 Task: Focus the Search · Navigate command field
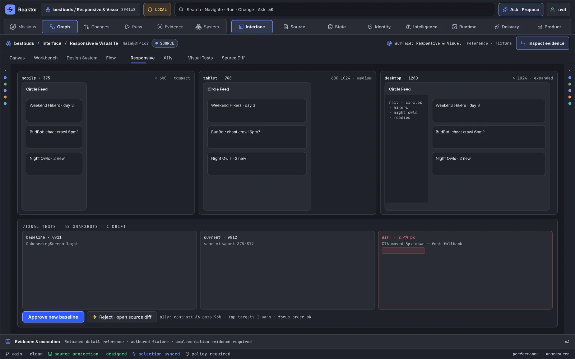[x=334, y=10]
